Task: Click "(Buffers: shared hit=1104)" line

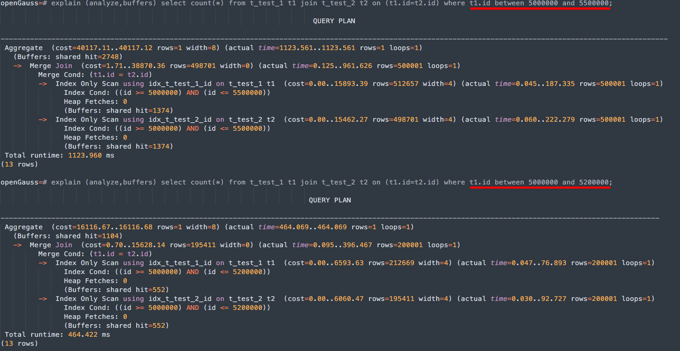Action: (x=68, y=236)
